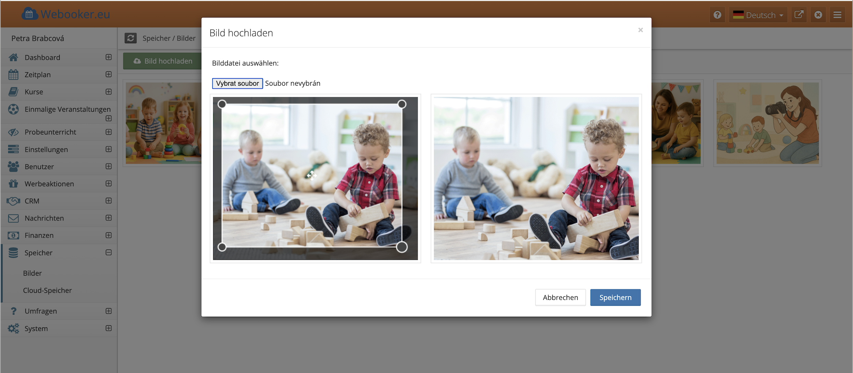Click the Speichern button

pos(615,297)
